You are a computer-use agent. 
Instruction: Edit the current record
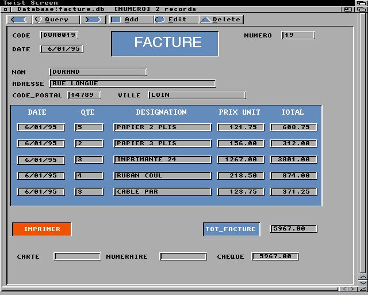click(x=176, y=20)
